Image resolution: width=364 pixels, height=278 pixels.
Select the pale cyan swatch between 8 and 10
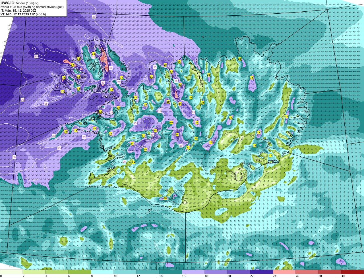click(102, 272)
